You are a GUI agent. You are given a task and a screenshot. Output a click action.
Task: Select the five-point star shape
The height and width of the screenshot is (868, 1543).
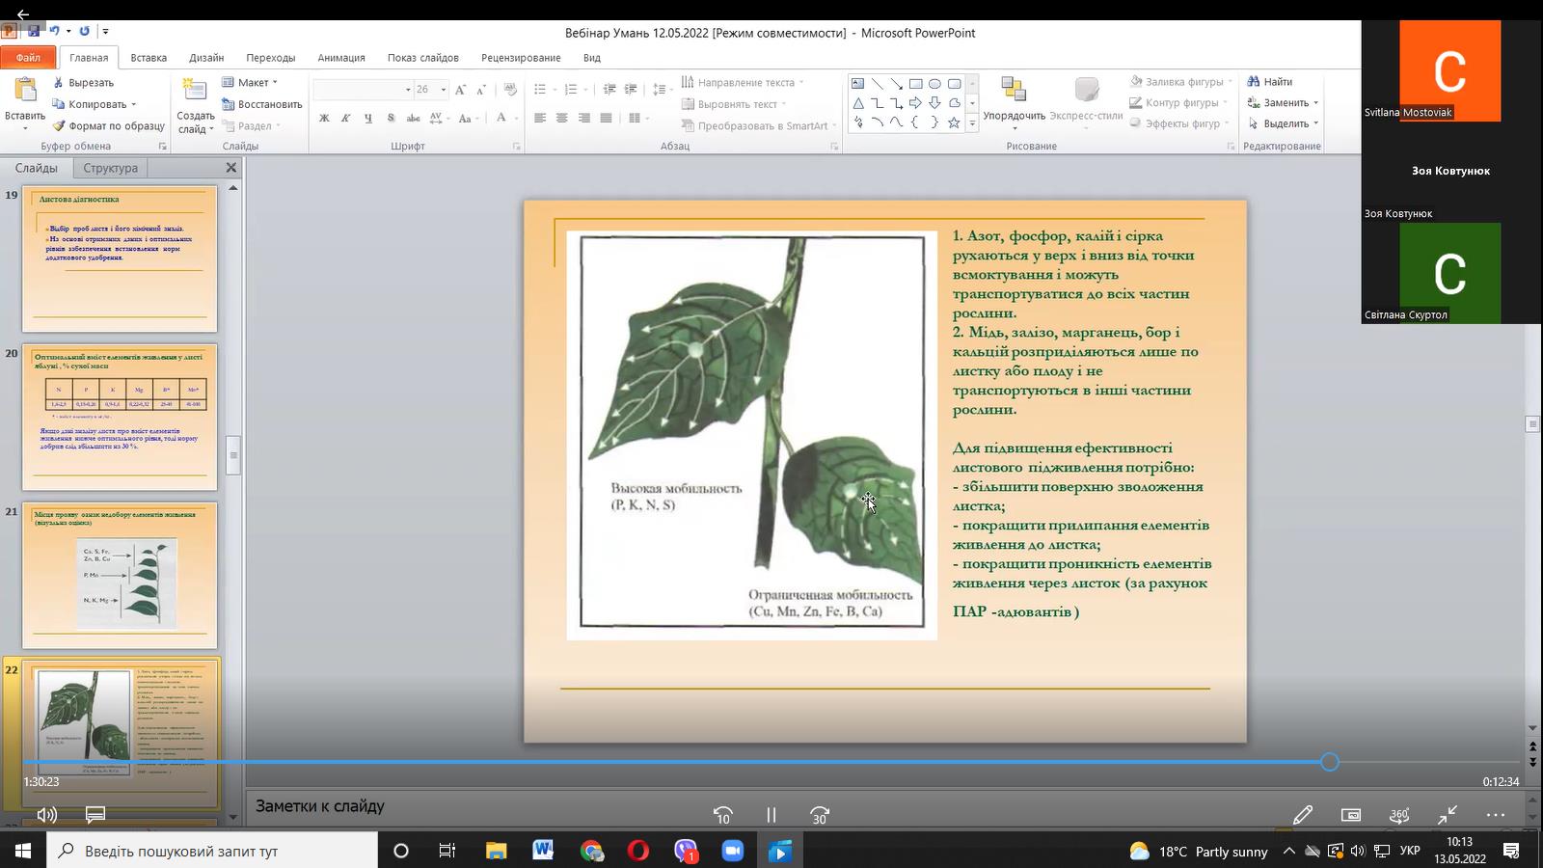click(x=954, y=122)
